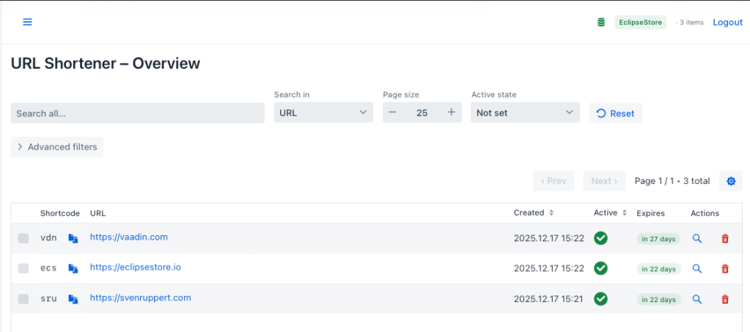Click the ecs shortcode text
750x332 pixels.
click(x=48, y=268)
